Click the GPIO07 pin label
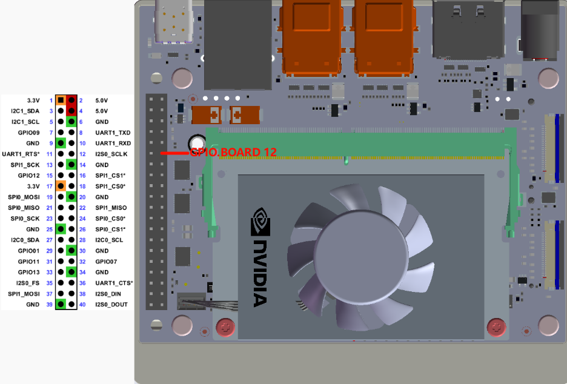 point(107,261)
